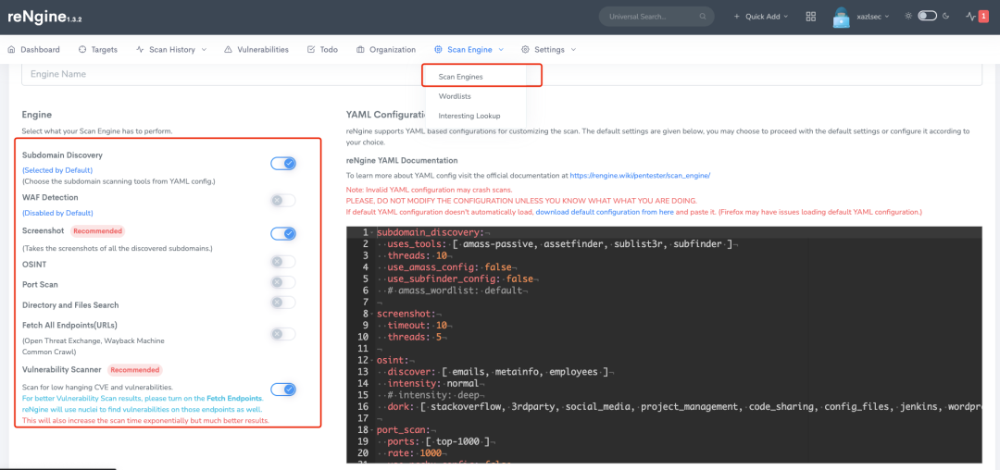Enable Fetch All Endpoints toggle
This screenshot has width=1000, height=470.
[x=283, y=334]
